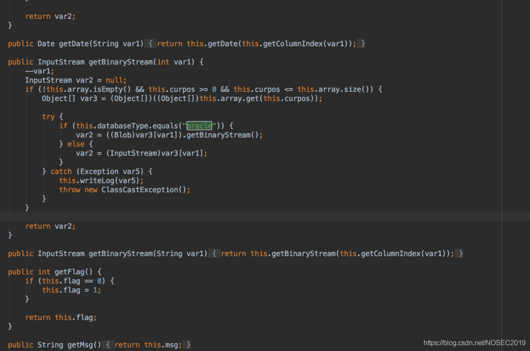Expand the folded getBinaryStream(String var1) method body
The image size is (530, 351).
pos(214,254)
